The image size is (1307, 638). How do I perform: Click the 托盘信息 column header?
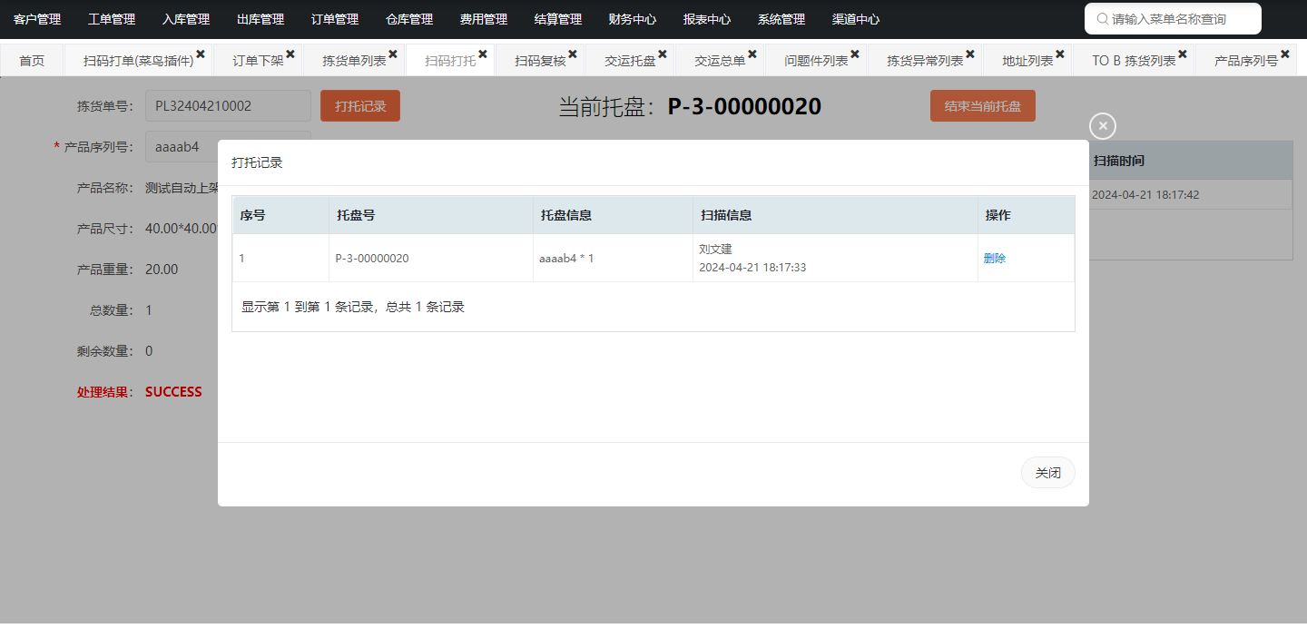(613, 215)
